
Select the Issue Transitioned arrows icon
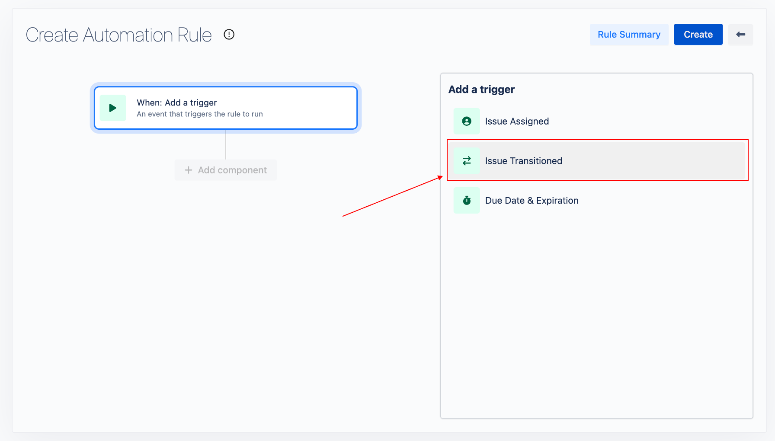tap(467, 161)
